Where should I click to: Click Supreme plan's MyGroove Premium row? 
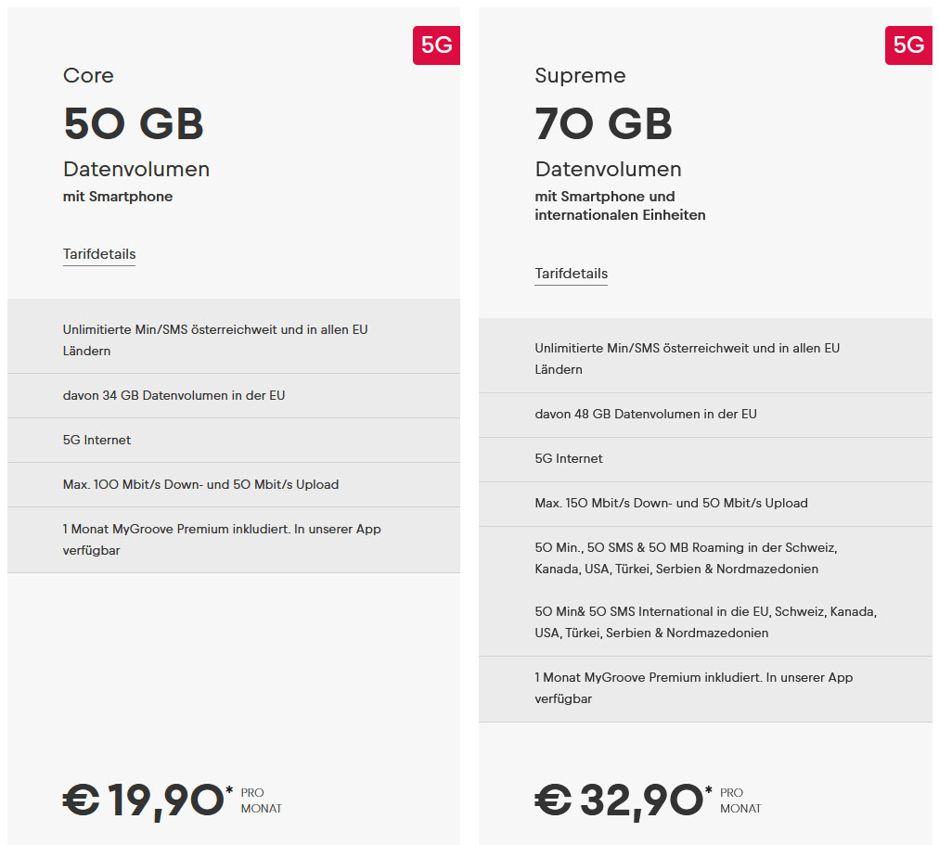point(693,688)
